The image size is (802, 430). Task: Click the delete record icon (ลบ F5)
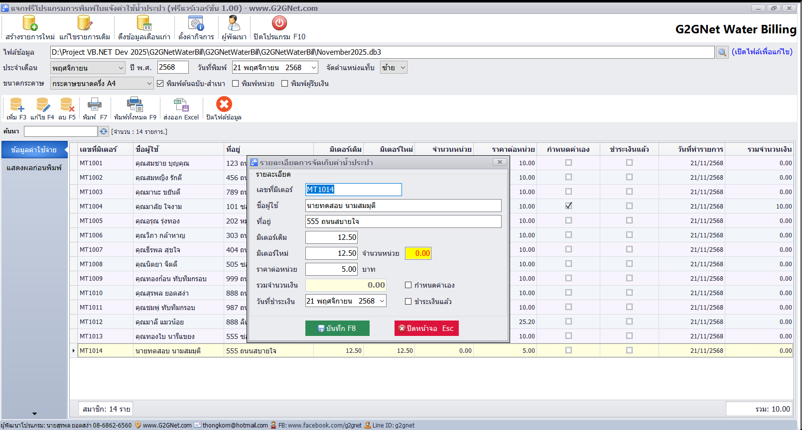tap(67, 105)
